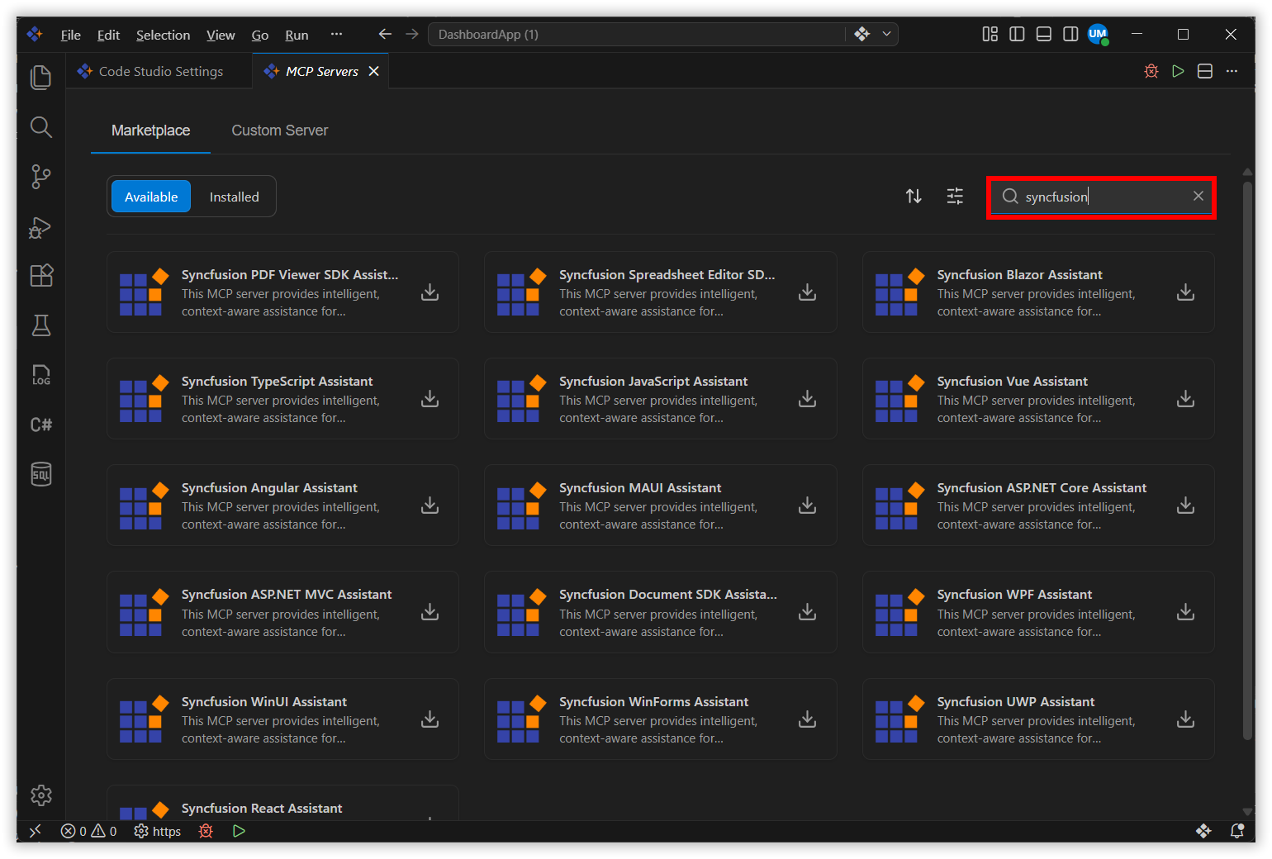Image resolution: width=1272 pixels, height=859 pixels.
Task: Go forward using title bar arrow
Action: tap(412, 34)
